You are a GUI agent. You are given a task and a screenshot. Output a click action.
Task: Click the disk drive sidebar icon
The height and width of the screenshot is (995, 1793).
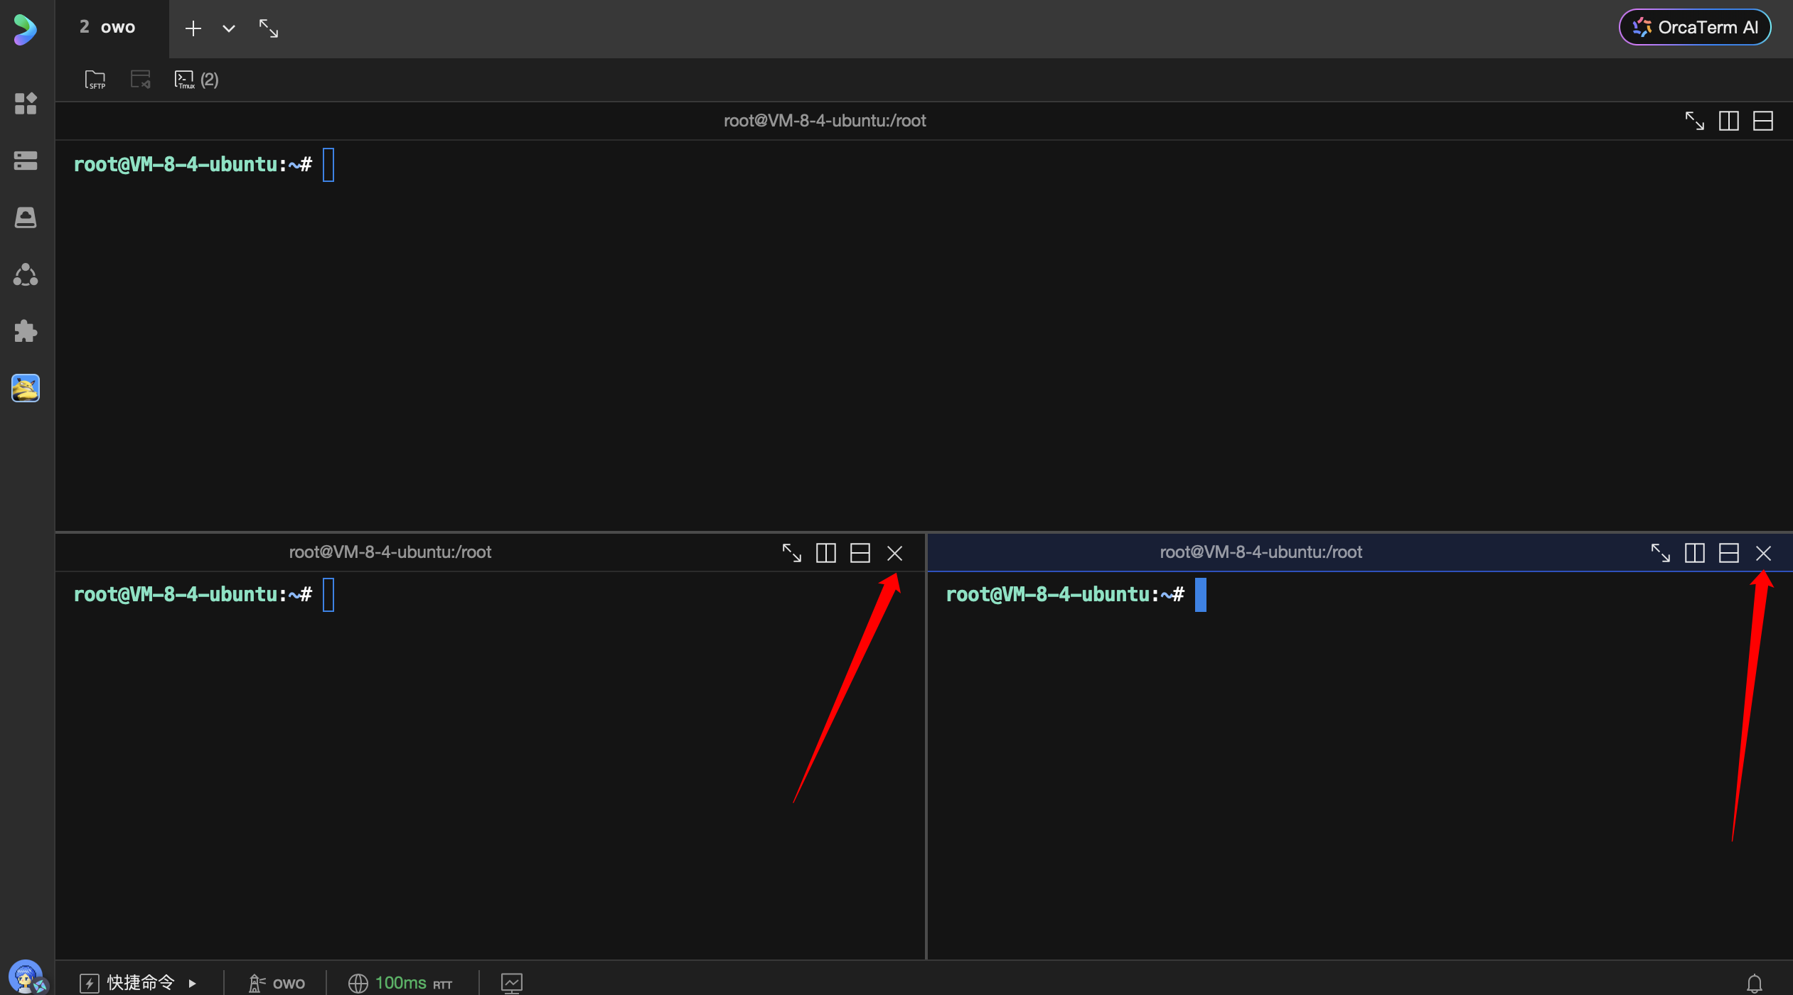[26, 217]
